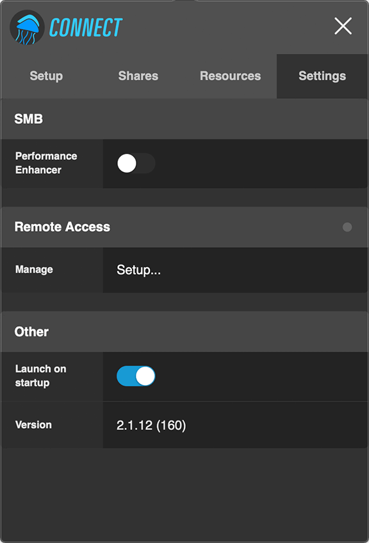Click the CONNECT wordmark in the header
The width and height of the screenshot is (369, 543).
point(86,28)
